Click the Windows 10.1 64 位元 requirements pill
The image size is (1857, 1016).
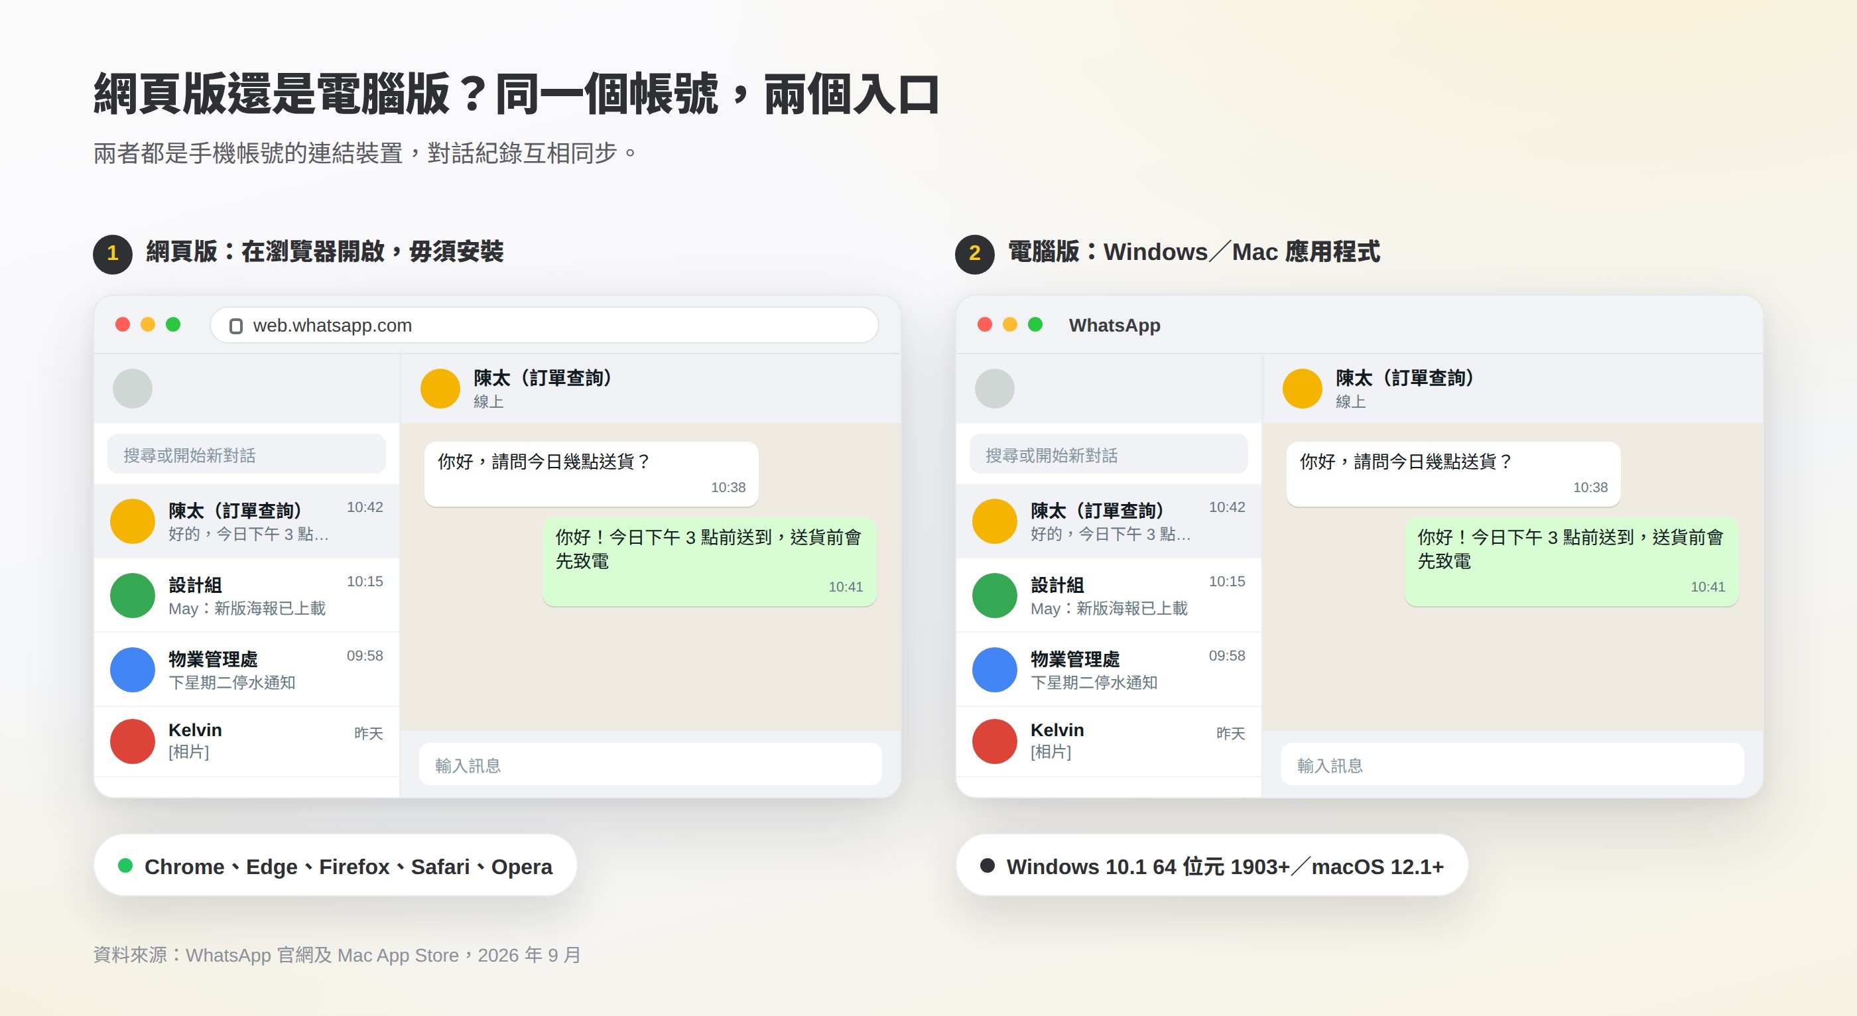(1212, 865)
